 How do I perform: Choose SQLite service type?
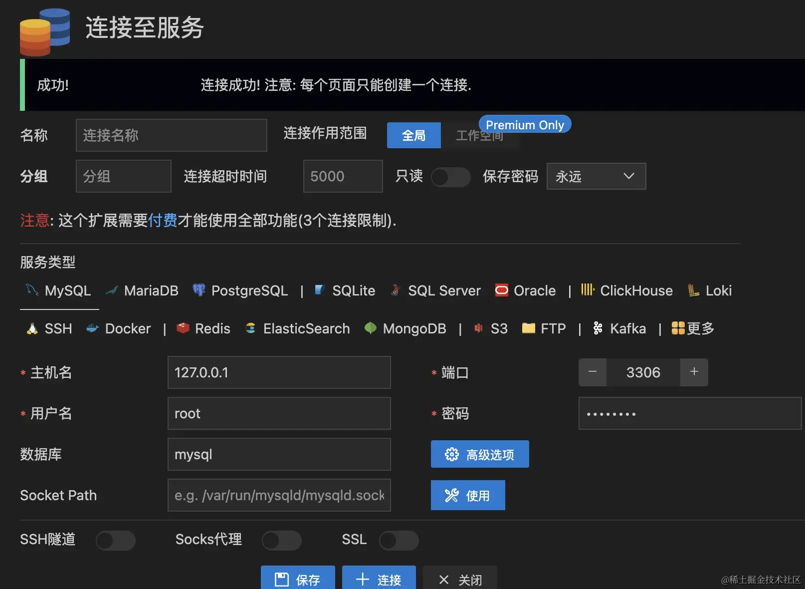coord(345,291)
